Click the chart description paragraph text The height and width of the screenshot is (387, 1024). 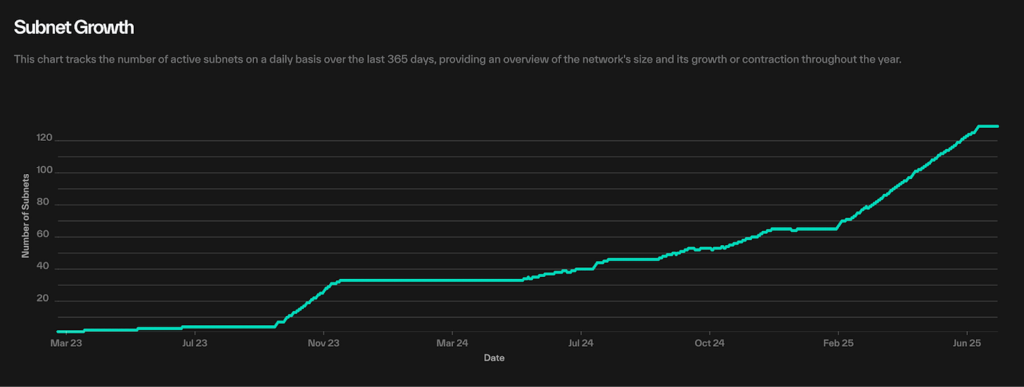coord(458,60)
